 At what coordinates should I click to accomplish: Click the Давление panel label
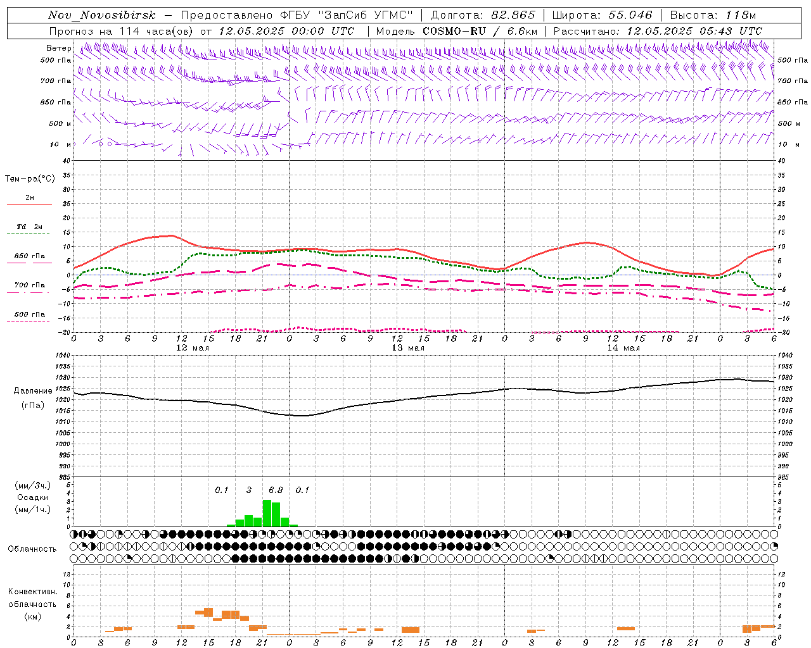coord(33,391)
